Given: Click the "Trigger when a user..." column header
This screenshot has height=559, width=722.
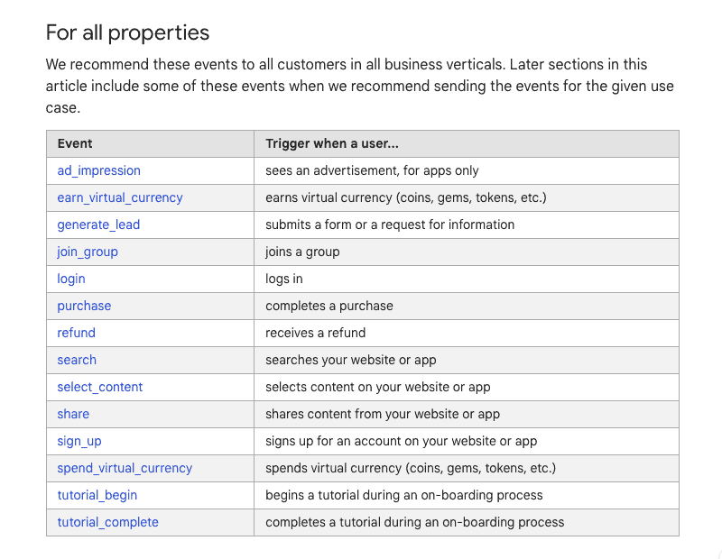Looking at the screenshot, I should point(332,143).
